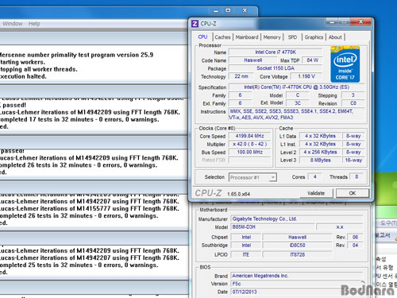This screenshot has width=397, height=298.
Task: Minimize the CPU-Z window
Action: [332, 22]
